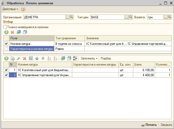Uncheck the Номенклатура filter checkbox
Image resolution: width=174 pixels, height=129 pixels.
coord(6,44)
